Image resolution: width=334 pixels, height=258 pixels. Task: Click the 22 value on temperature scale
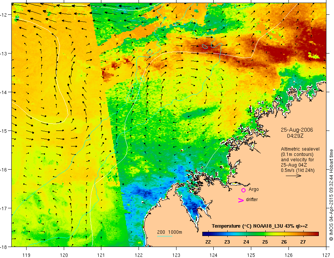[x=208, y=242]
